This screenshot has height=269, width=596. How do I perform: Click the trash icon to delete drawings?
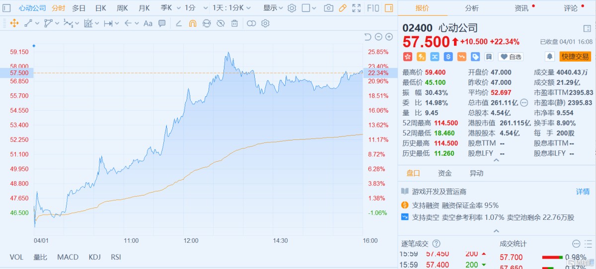[234, 23]
